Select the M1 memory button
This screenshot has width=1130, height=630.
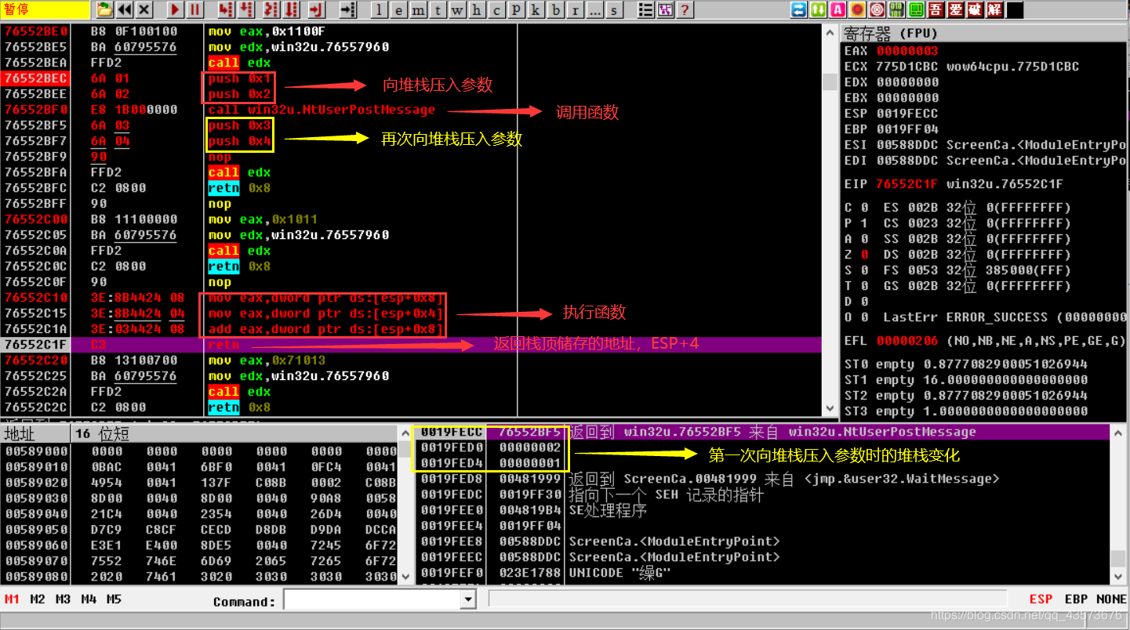point(13,599)
